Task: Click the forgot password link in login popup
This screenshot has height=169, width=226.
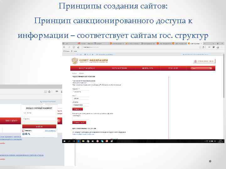Action: (50, 131)
